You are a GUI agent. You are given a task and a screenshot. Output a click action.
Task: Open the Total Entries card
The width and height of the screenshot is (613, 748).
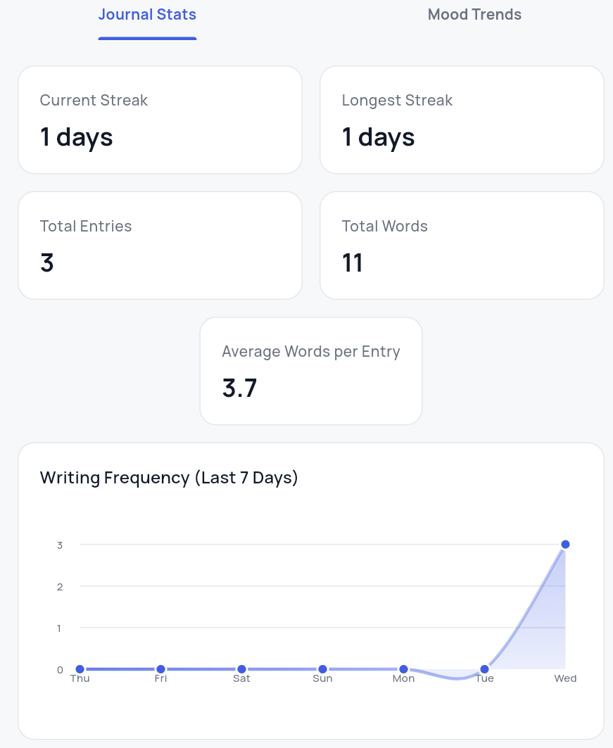point(160,245)
